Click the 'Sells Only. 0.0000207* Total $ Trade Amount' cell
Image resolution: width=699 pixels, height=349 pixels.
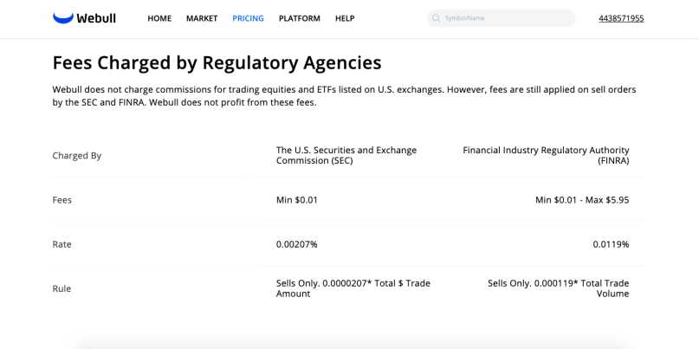[x=353, y=288]
